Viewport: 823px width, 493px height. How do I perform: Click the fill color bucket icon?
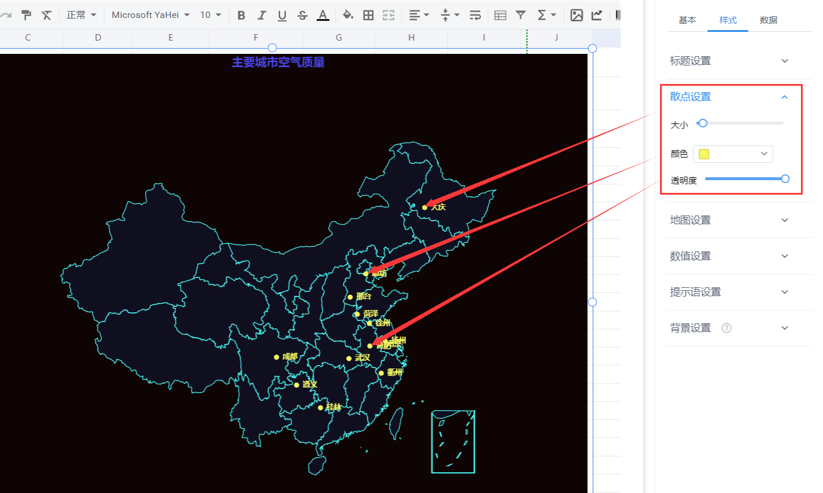point(348,15)
